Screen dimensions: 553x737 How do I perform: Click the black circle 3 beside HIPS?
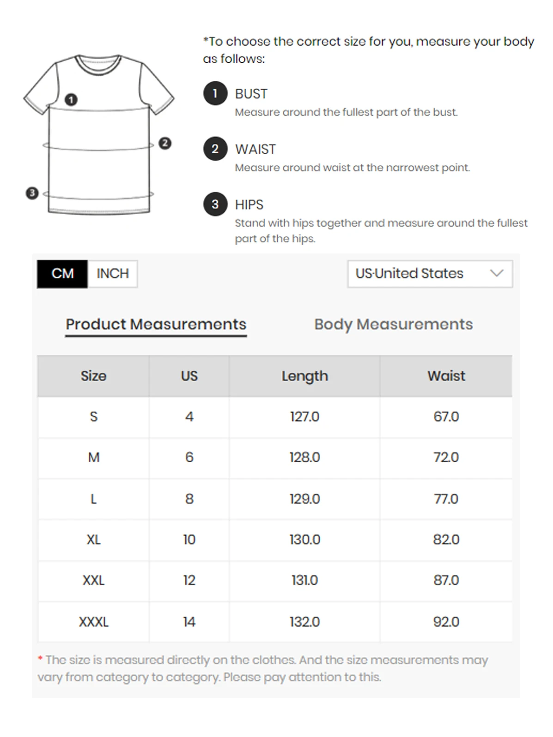pos(215,204)
